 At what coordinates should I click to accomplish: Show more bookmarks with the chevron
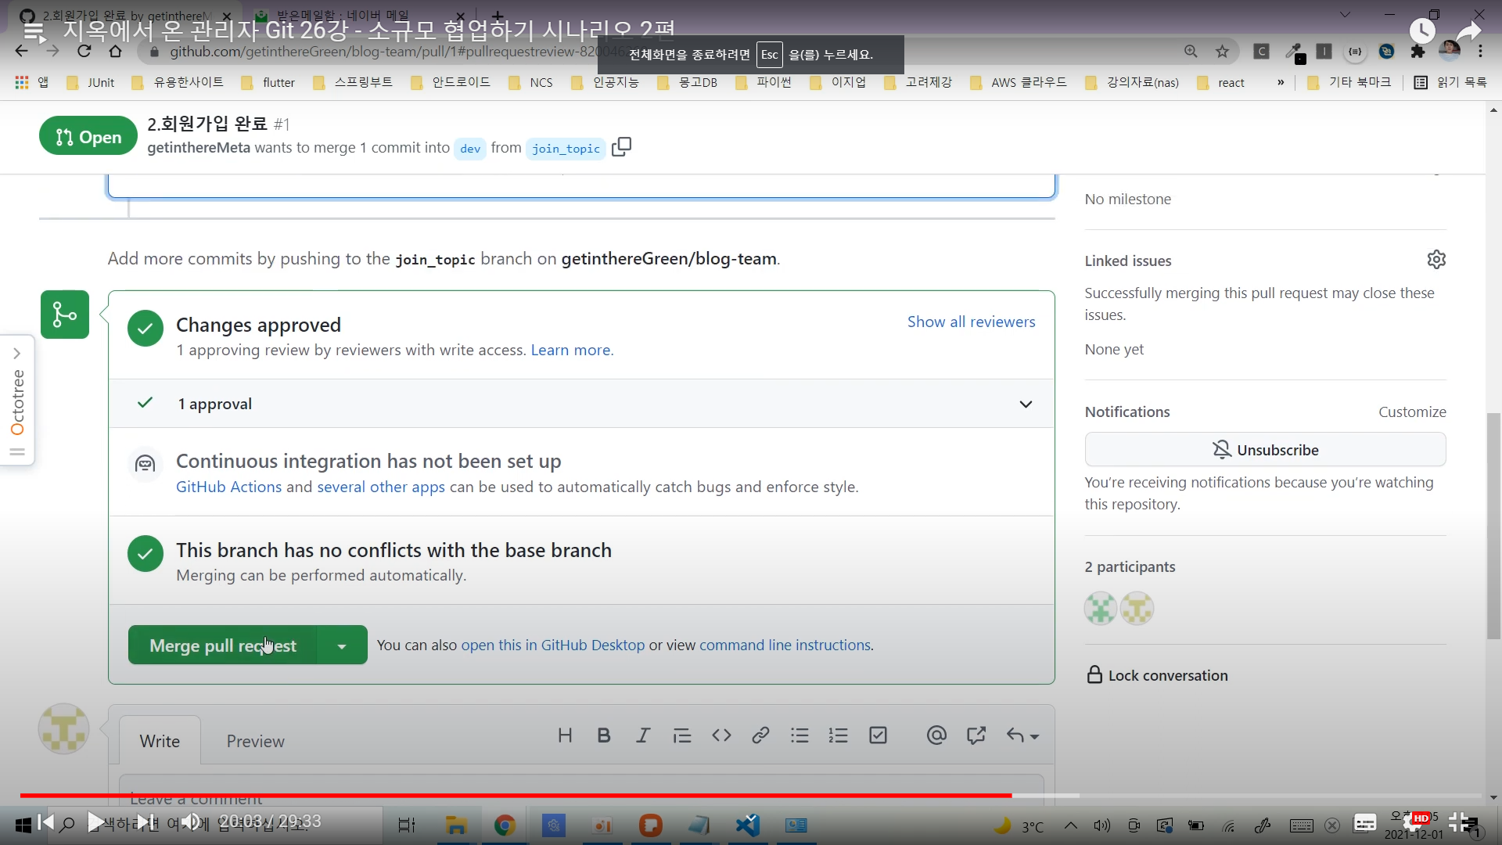pyautogui.click(x=1281, y=82)
